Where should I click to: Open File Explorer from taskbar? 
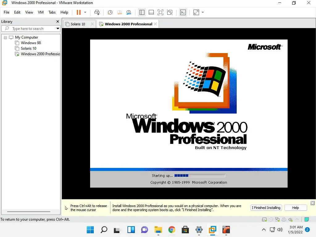pyautogui.click(x=158, y=230)
